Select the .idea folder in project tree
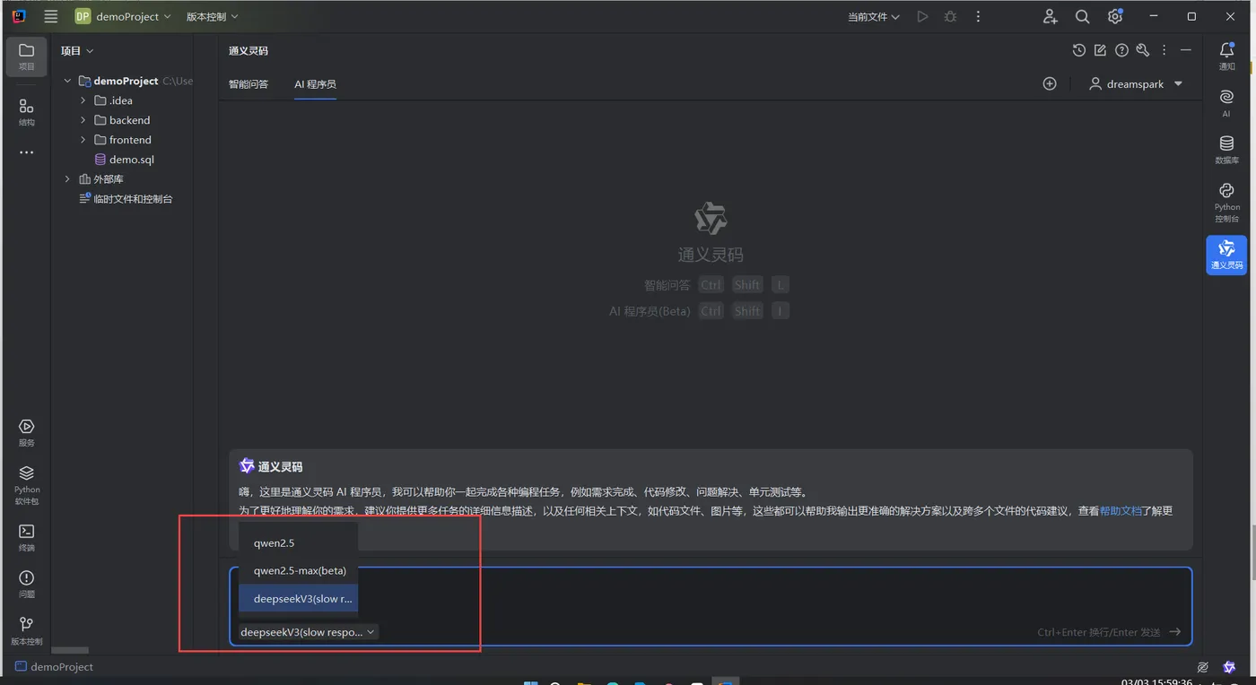 coord(120,100)
